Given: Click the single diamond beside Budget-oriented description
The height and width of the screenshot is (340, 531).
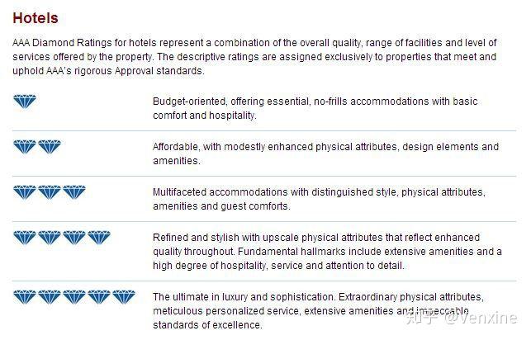Looking at the screenshot, I should pyautogui.click(x=25, y=102).
